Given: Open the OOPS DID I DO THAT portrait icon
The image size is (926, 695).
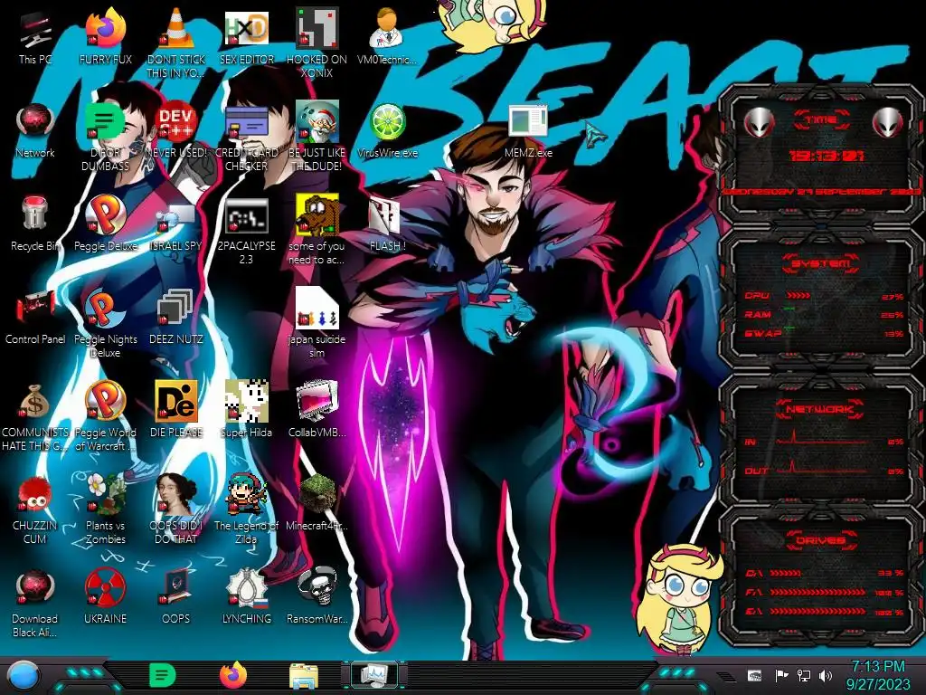Looking at the screenshot, I should tap(176, 509).
